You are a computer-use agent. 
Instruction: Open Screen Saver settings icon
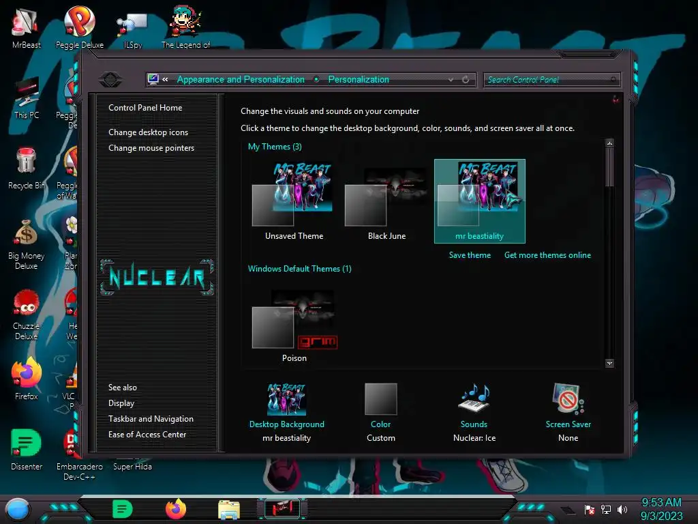568,398
